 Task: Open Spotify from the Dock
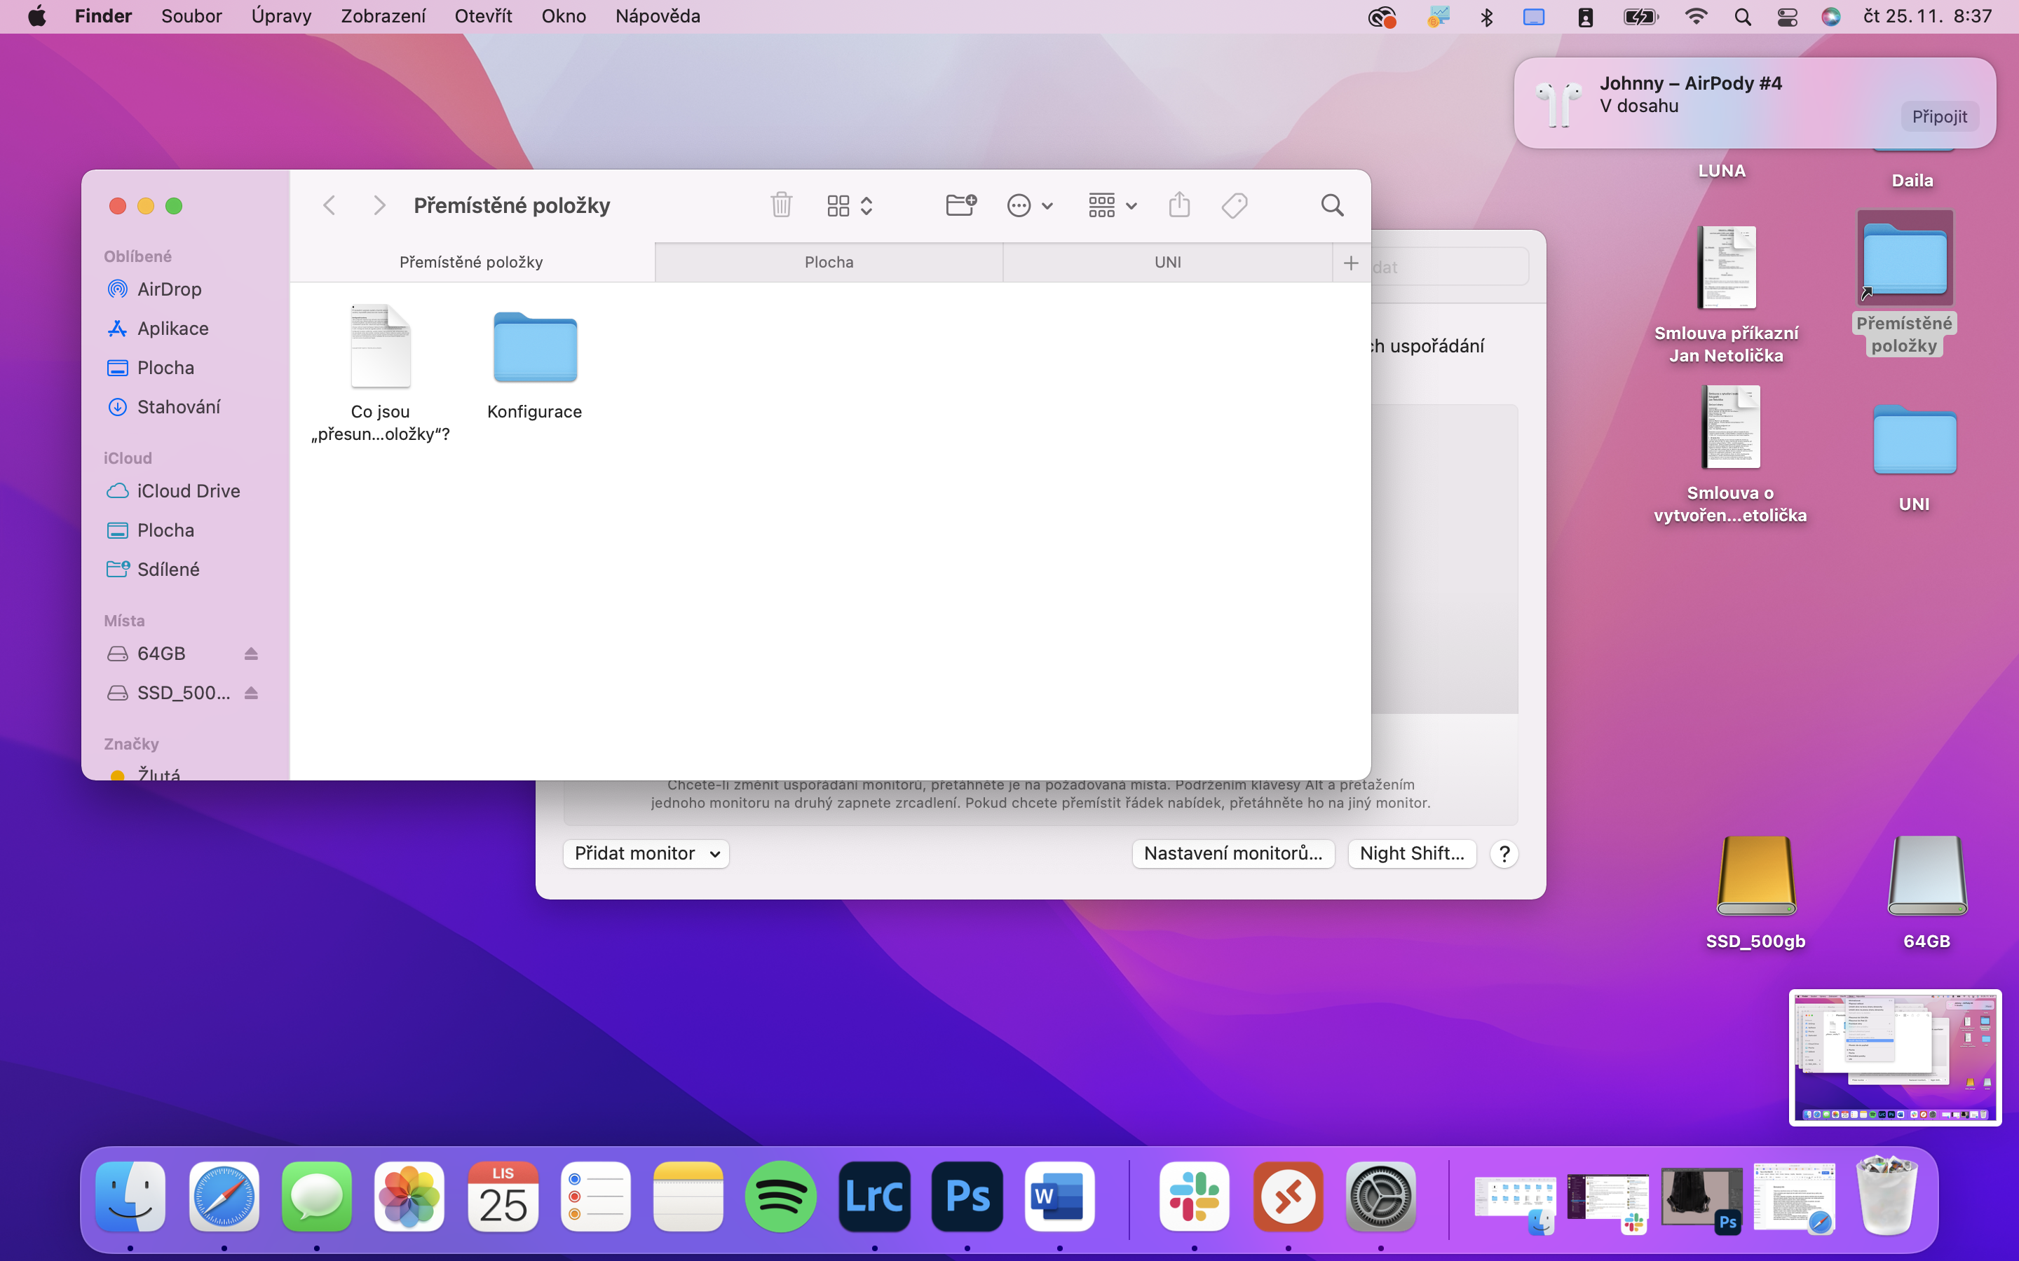coord(780,1198)
